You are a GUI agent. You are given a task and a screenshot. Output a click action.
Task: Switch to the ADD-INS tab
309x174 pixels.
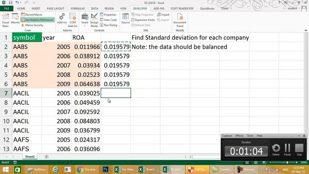[x=159, y=9]
